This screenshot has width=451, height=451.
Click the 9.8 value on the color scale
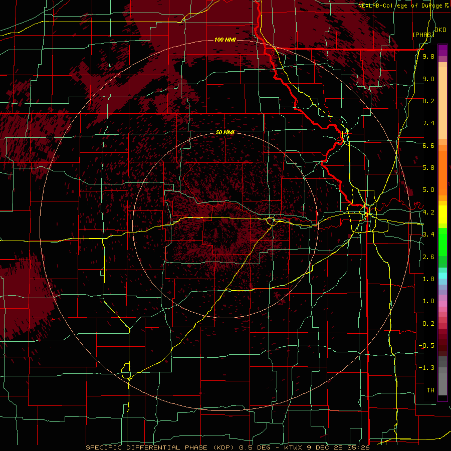(x=428, y=56)
